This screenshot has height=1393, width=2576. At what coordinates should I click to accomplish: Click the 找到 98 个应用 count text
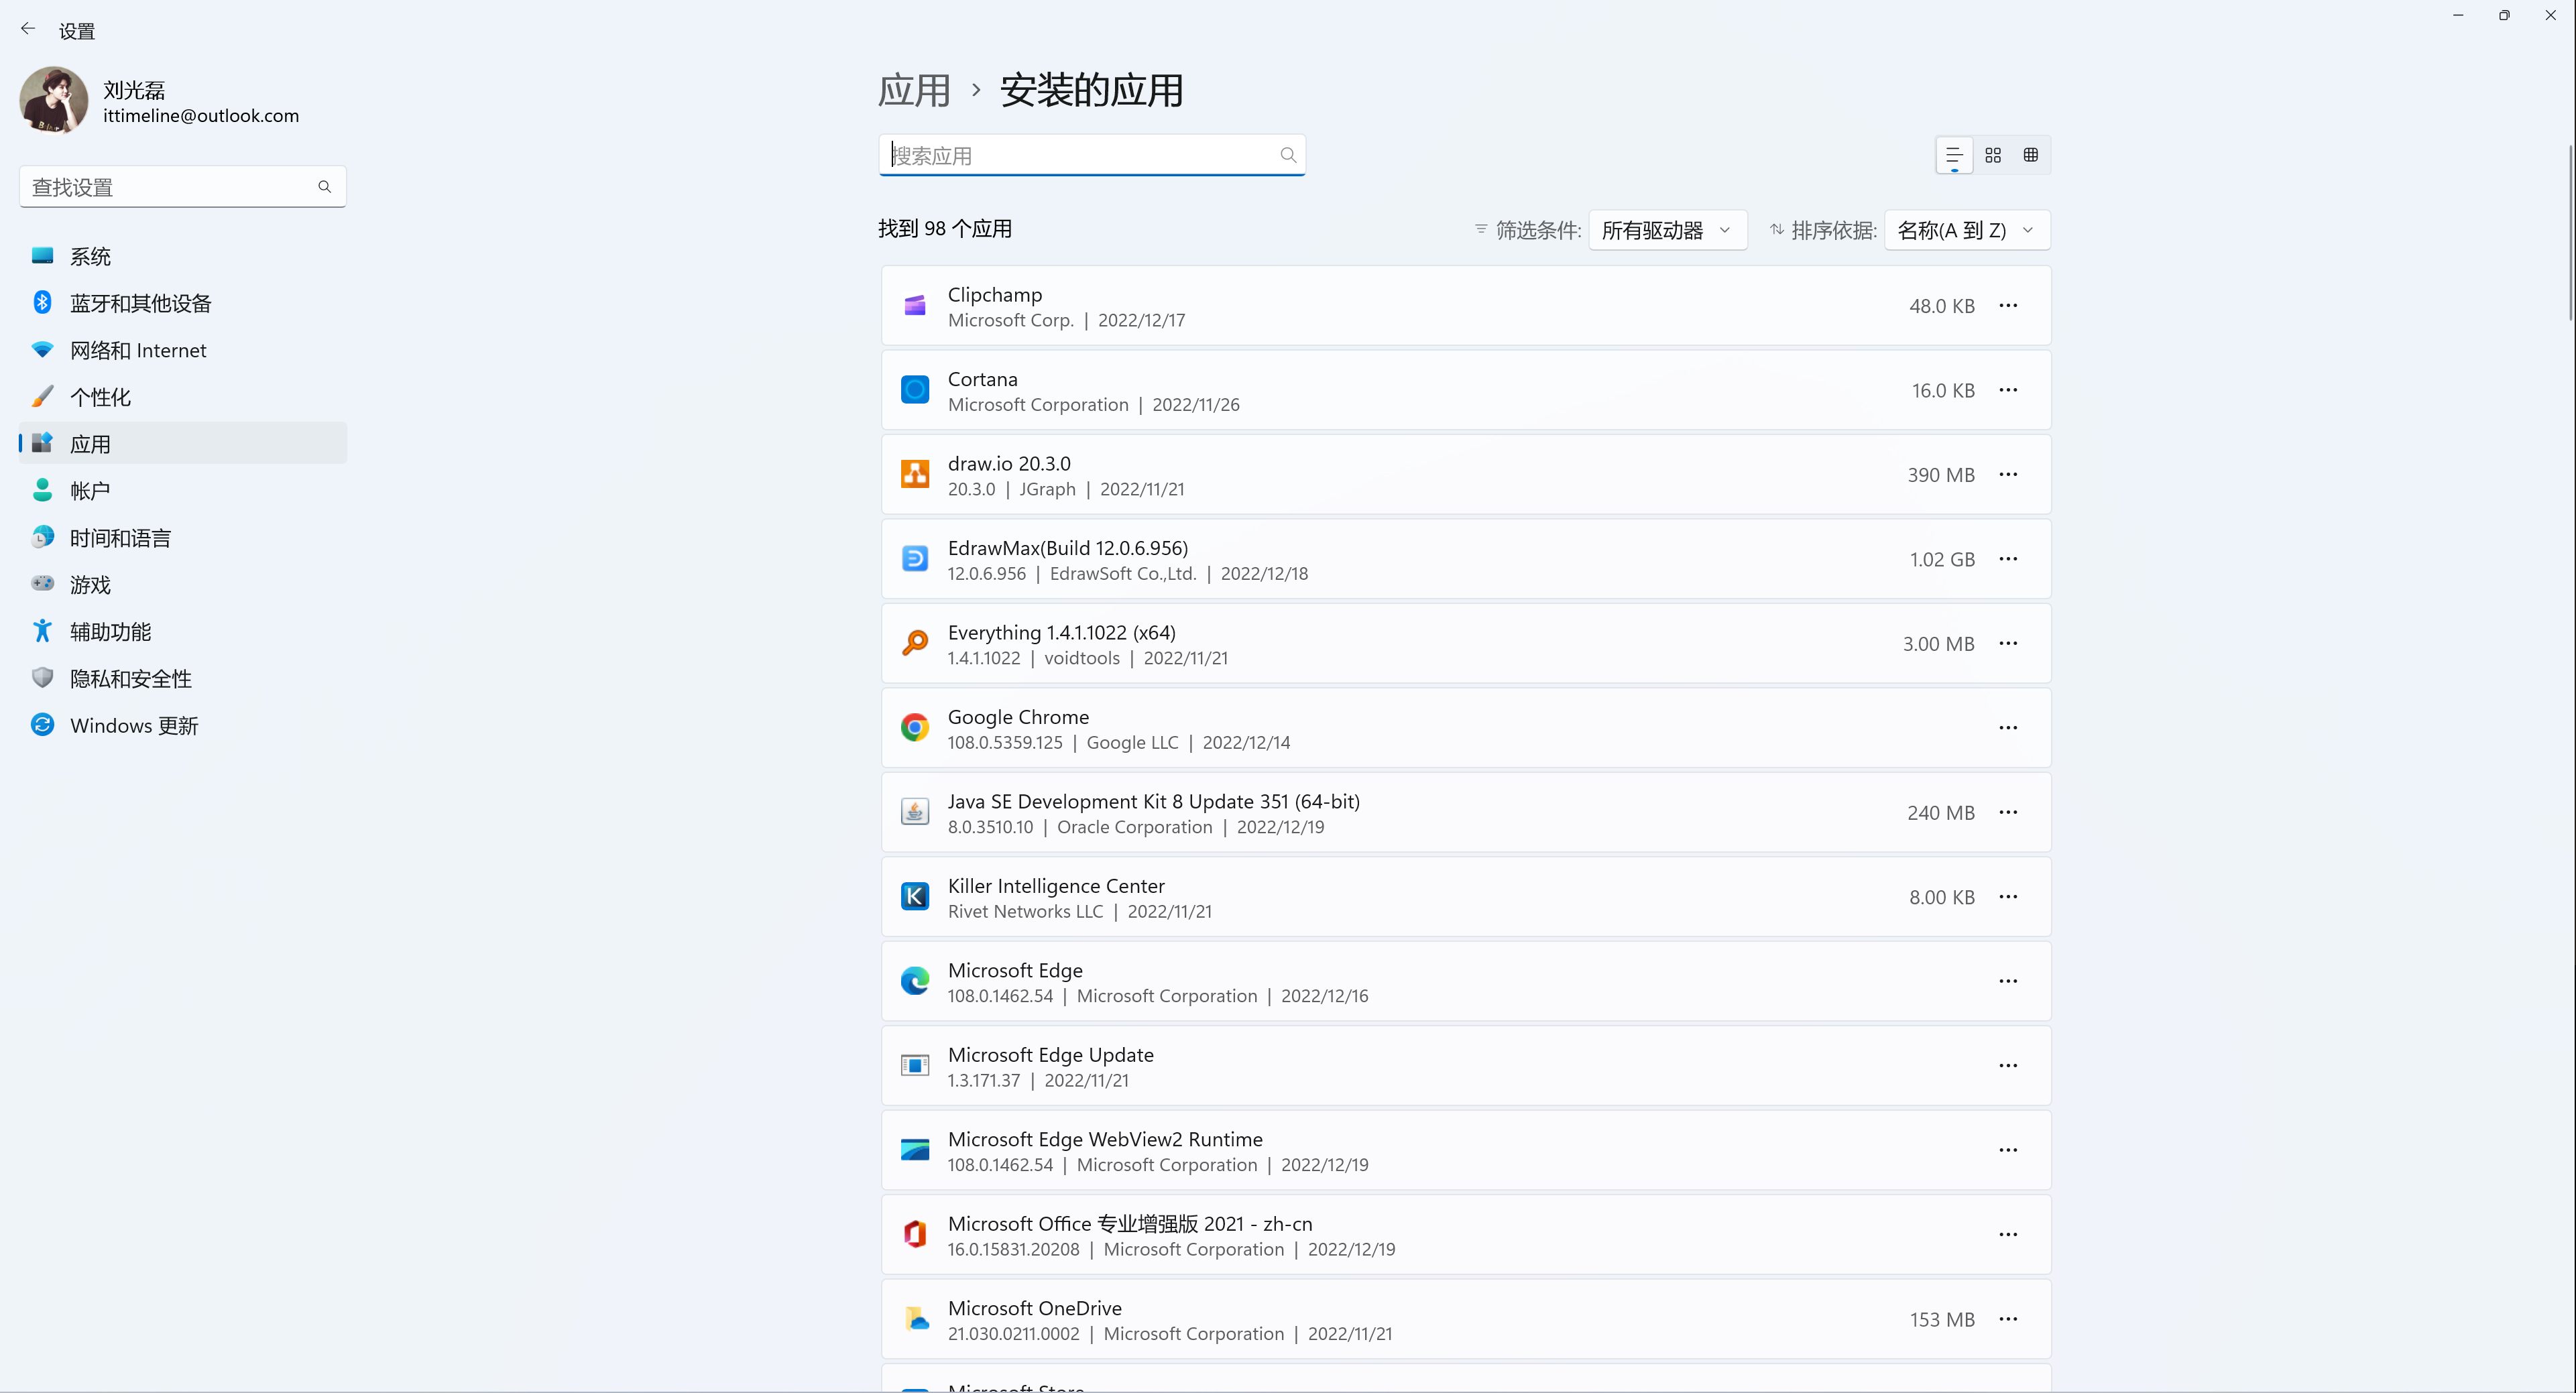[x=945, y=229]
